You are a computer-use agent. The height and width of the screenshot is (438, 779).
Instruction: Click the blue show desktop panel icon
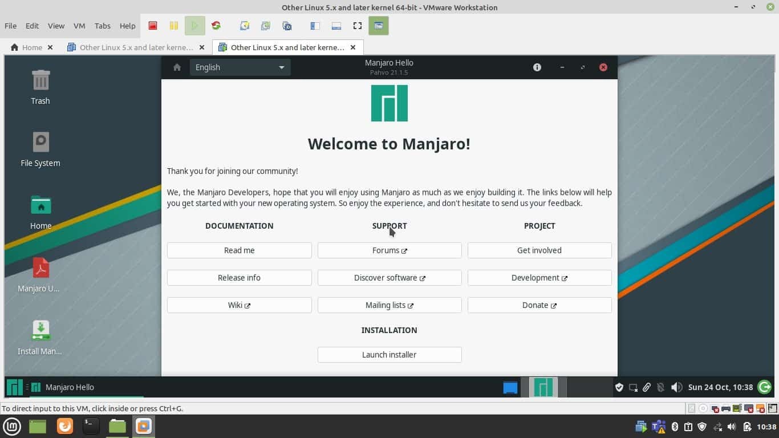pyautogui.click(x=510, y=388)
